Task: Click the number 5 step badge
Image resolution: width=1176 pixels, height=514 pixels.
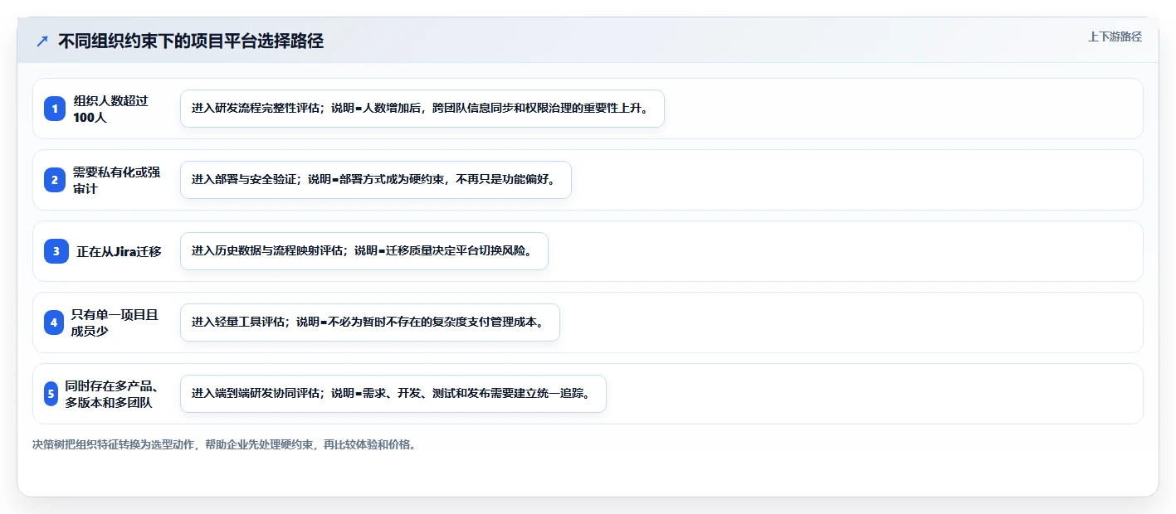Action: (51, 394)
